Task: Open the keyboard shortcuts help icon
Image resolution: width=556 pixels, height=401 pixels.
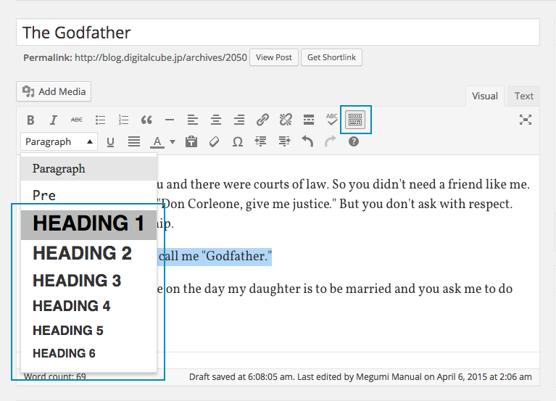Action: [x=354, y=142]
